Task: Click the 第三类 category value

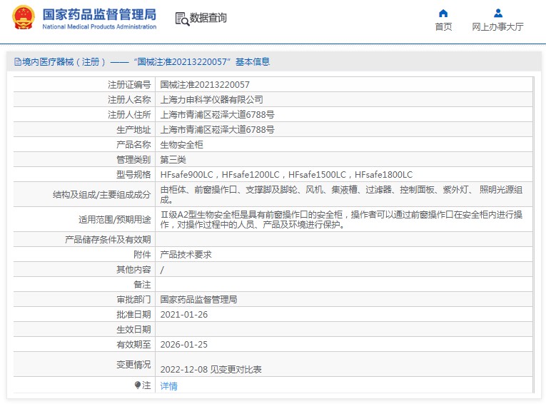Action: pyautogui.click(x=173, y=159)
